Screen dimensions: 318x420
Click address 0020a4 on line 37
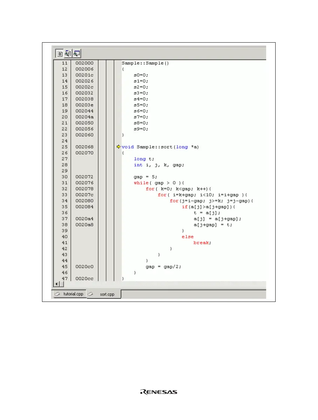pyautogui.click(x=84, y=219)
